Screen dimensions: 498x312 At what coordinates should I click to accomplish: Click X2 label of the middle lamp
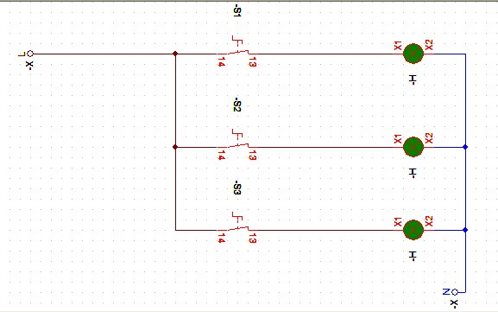point(429,138)
